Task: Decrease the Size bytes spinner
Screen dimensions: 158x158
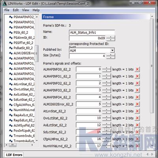Action: [x=111, y=58]
